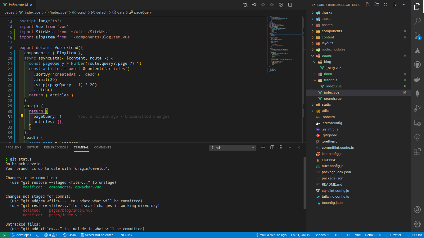Screen dimensions: 424x238
Task: Refresh the Explorer file tree
Action: (x=386, y=5)
